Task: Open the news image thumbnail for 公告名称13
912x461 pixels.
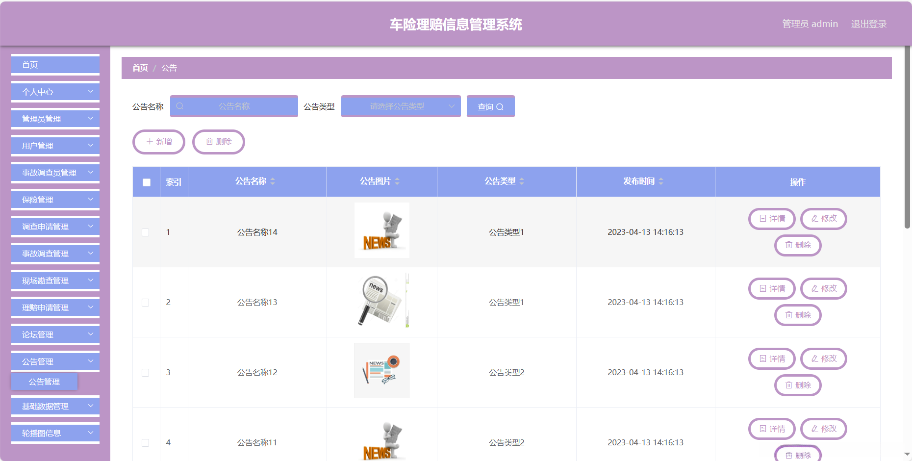Action: tap(381, 302)
